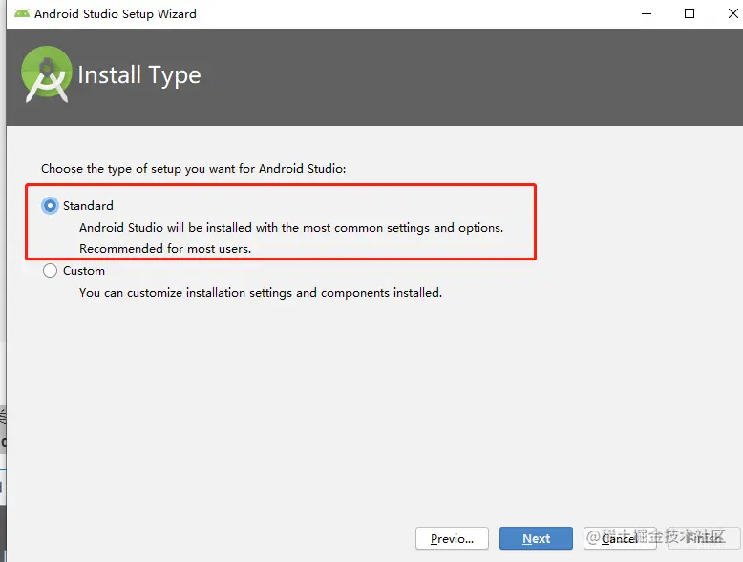Go back with the Previo... button
Viewport: 743px width, 562px height.
452,538
